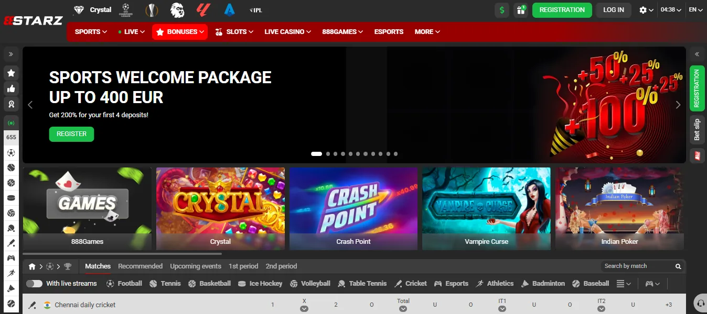This screenshot has height=314, width=707.
Task: Open the Vampire Curse game thumbnail
Action: click(486, 209)
